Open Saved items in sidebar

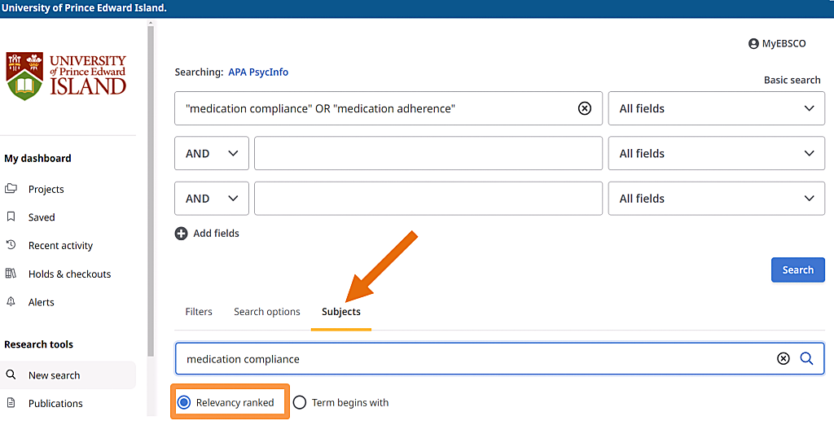tap(42, 217)
